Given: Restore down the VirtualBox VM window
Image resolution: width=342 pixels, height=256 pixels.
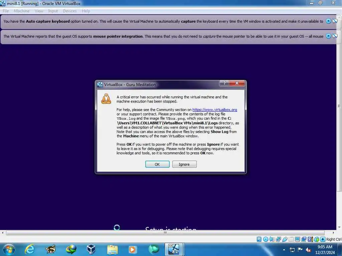Looking at the screenshot, I should pos(320,3).
